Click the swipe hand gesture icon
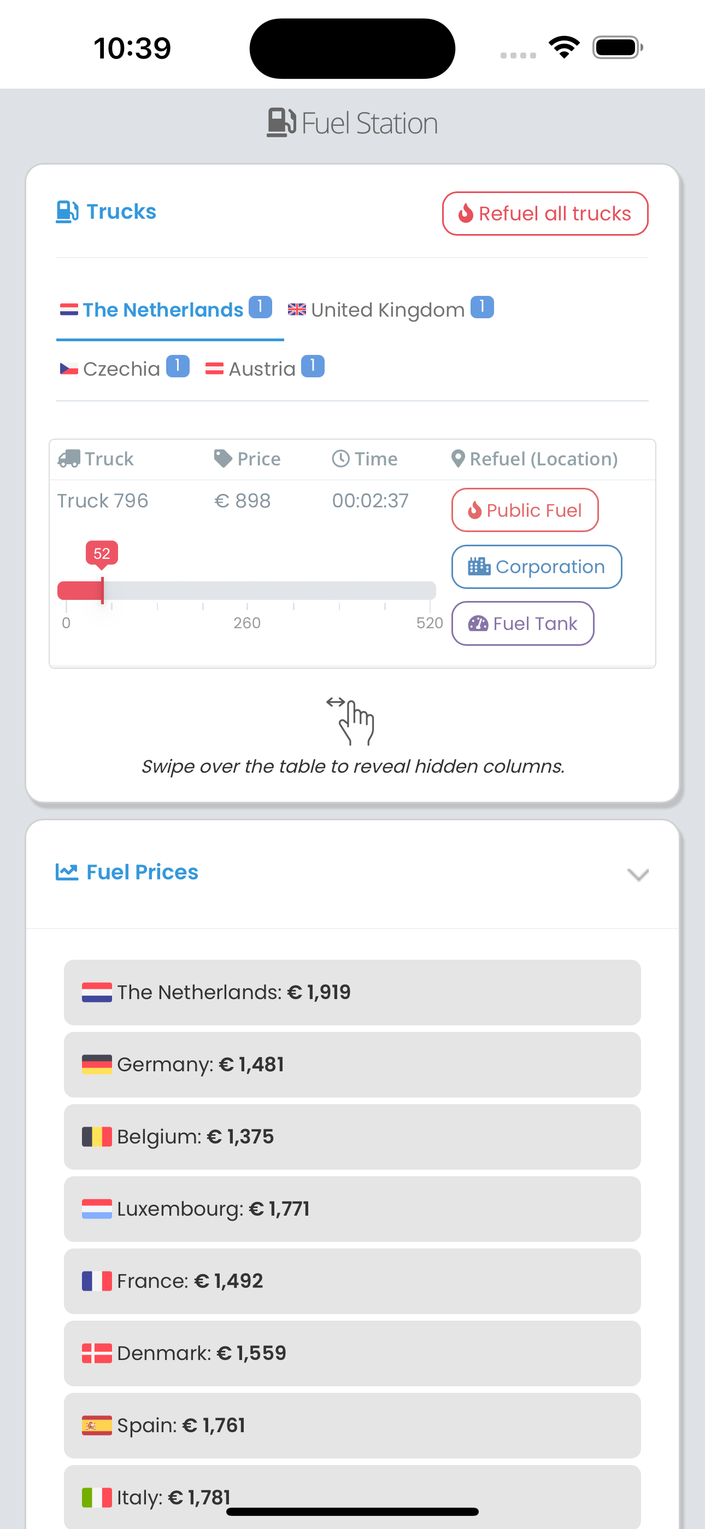705x1529 pixels. coord(352,721)
